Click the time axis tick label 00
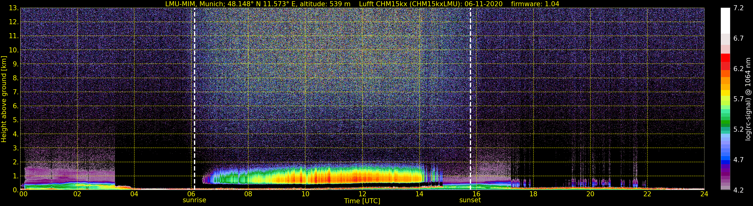Viewport: 753px width, 206px height. click(23, 194)
